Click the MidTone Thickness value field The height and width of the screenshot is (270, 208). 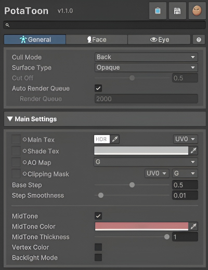(185, 237)
